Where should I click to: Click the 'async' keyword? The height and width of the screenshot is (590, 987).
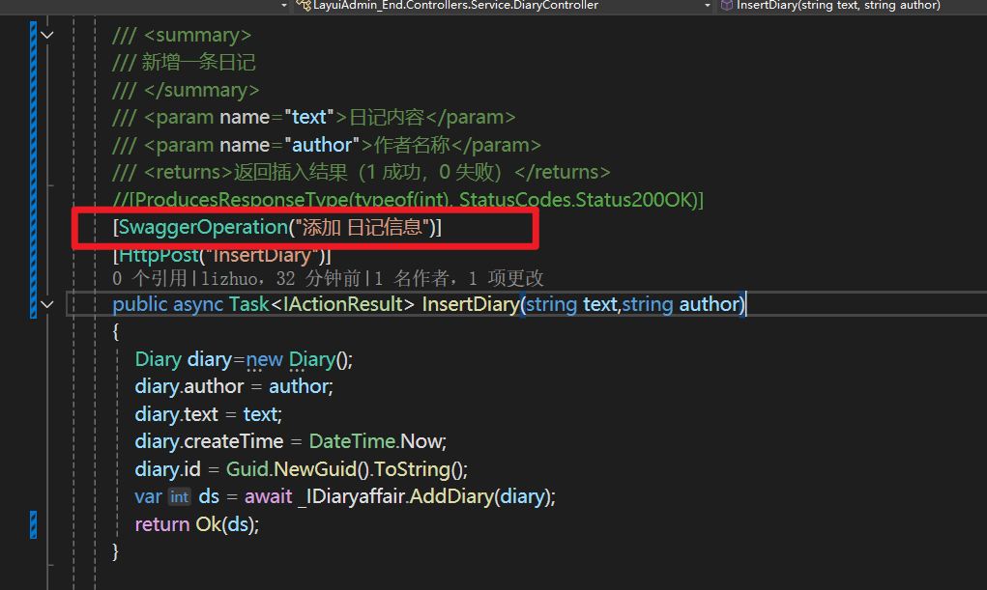197,304
